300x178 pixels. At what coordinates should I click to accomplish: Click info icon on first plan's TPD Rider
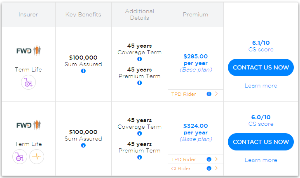click(x=209, y=94)
